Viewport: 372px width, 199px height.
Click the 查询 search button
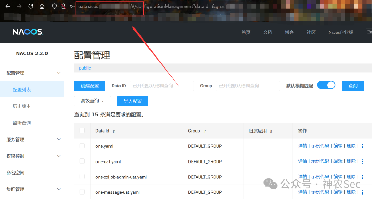click(353, 86)
